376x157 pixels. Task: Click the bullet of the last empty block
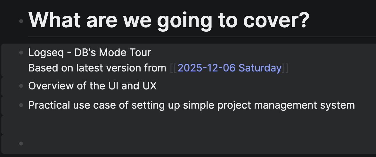[21, 143]
